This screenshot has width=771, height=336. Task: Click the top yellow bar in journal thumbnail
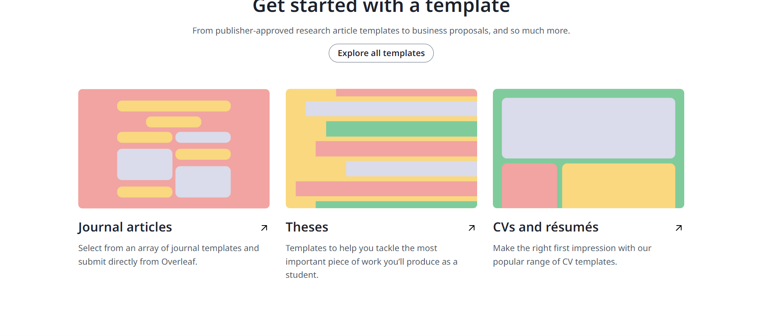pos(174,106)
